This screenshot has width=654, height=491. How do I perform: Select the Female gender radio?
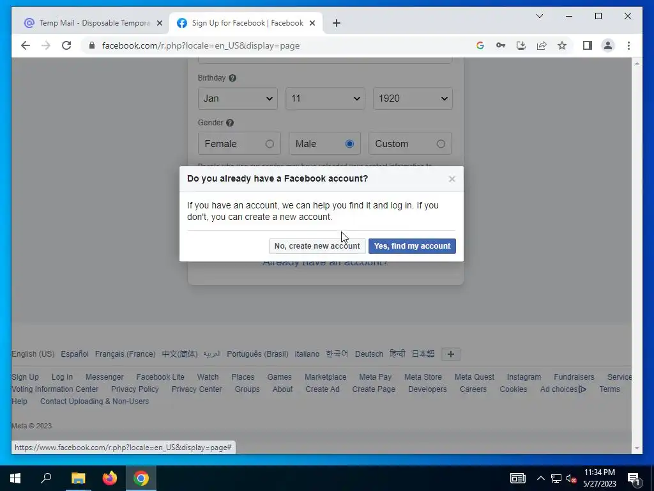[x=270, y=144]
